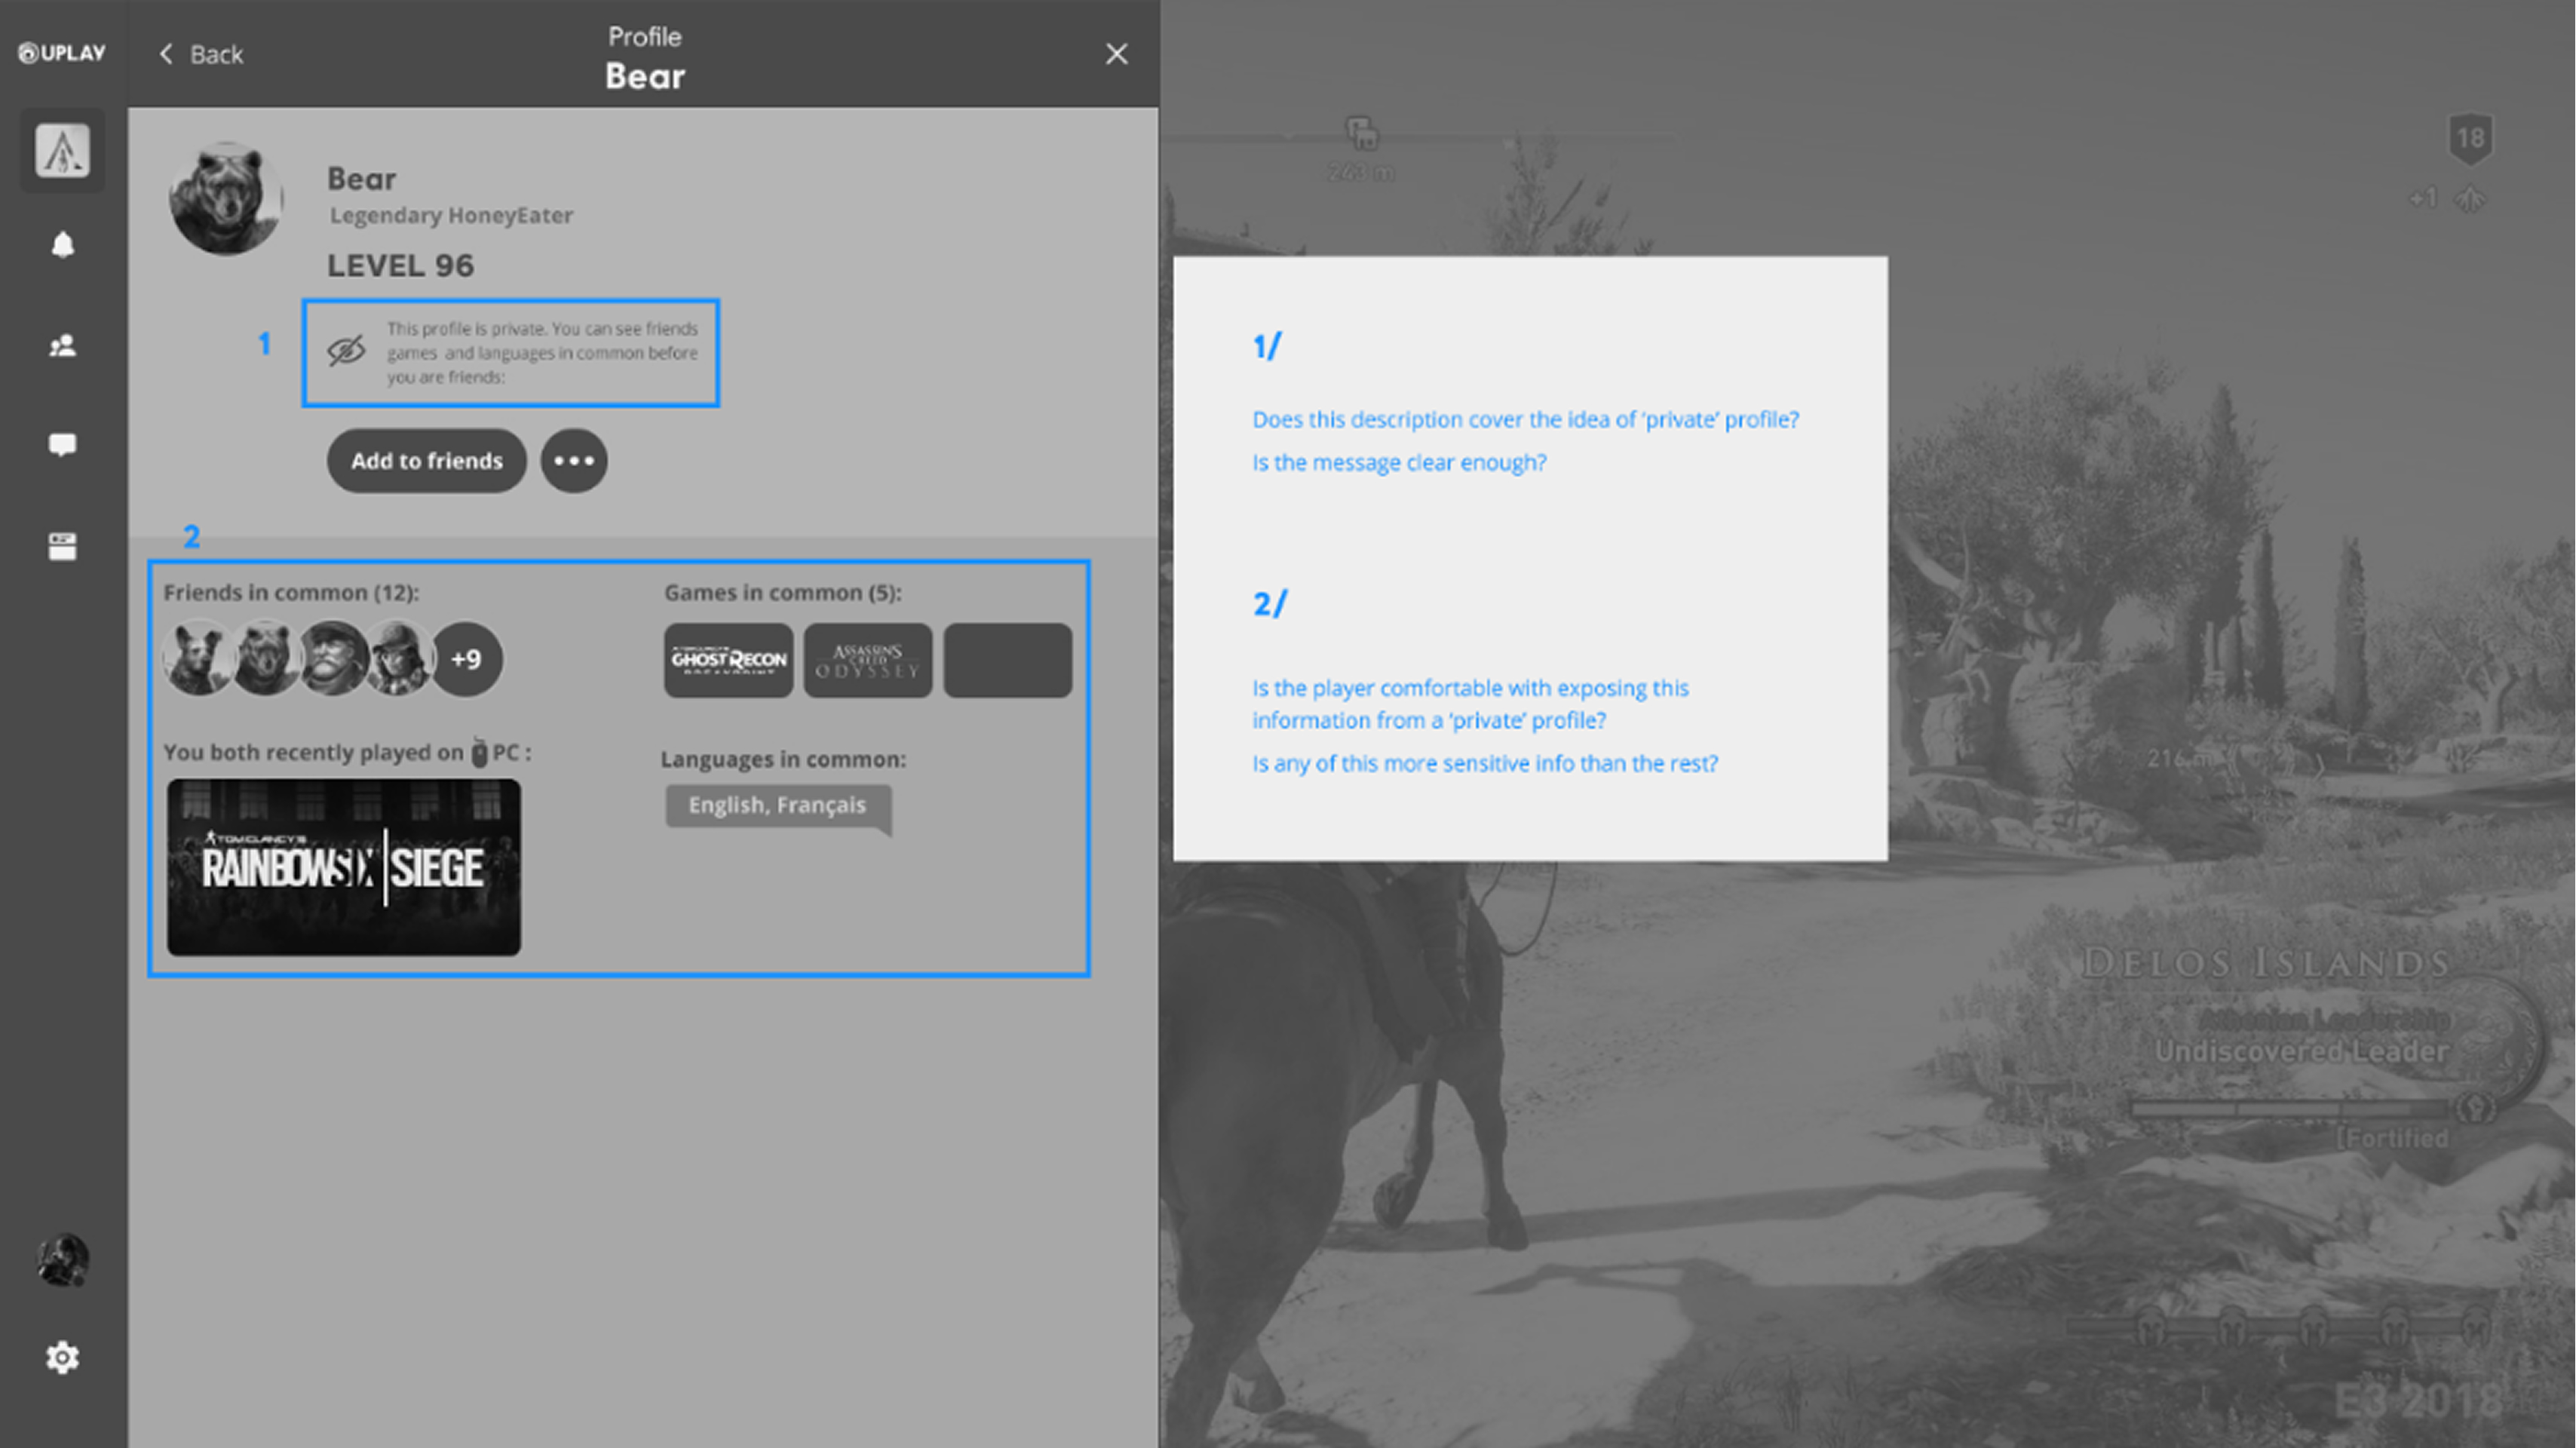Image resolution: width=2576 pixels, height=1448 pixels.
Task: Select the Ghost Recon game tile
Action: [729, 660]
